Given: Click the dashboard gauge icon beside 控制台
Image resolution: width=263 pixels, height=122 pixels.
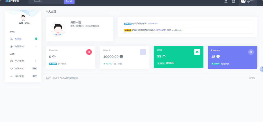Looking at the screenshot, I should click(x=11, y=39).
